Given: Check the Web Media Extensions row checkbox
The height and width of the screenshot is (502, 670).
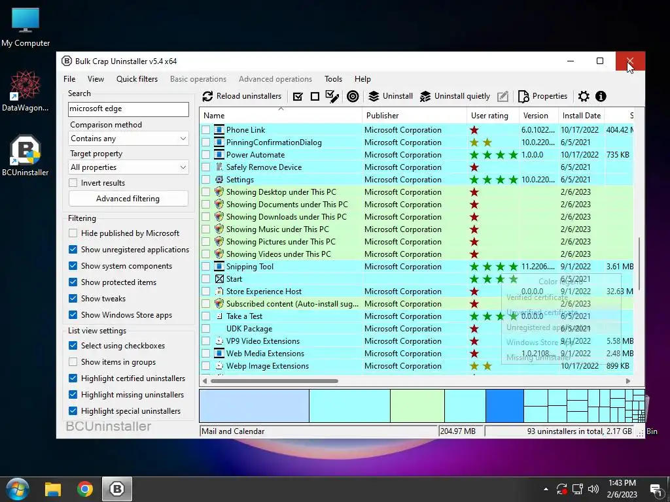Looking at the screenshot, I should [206, 354].
